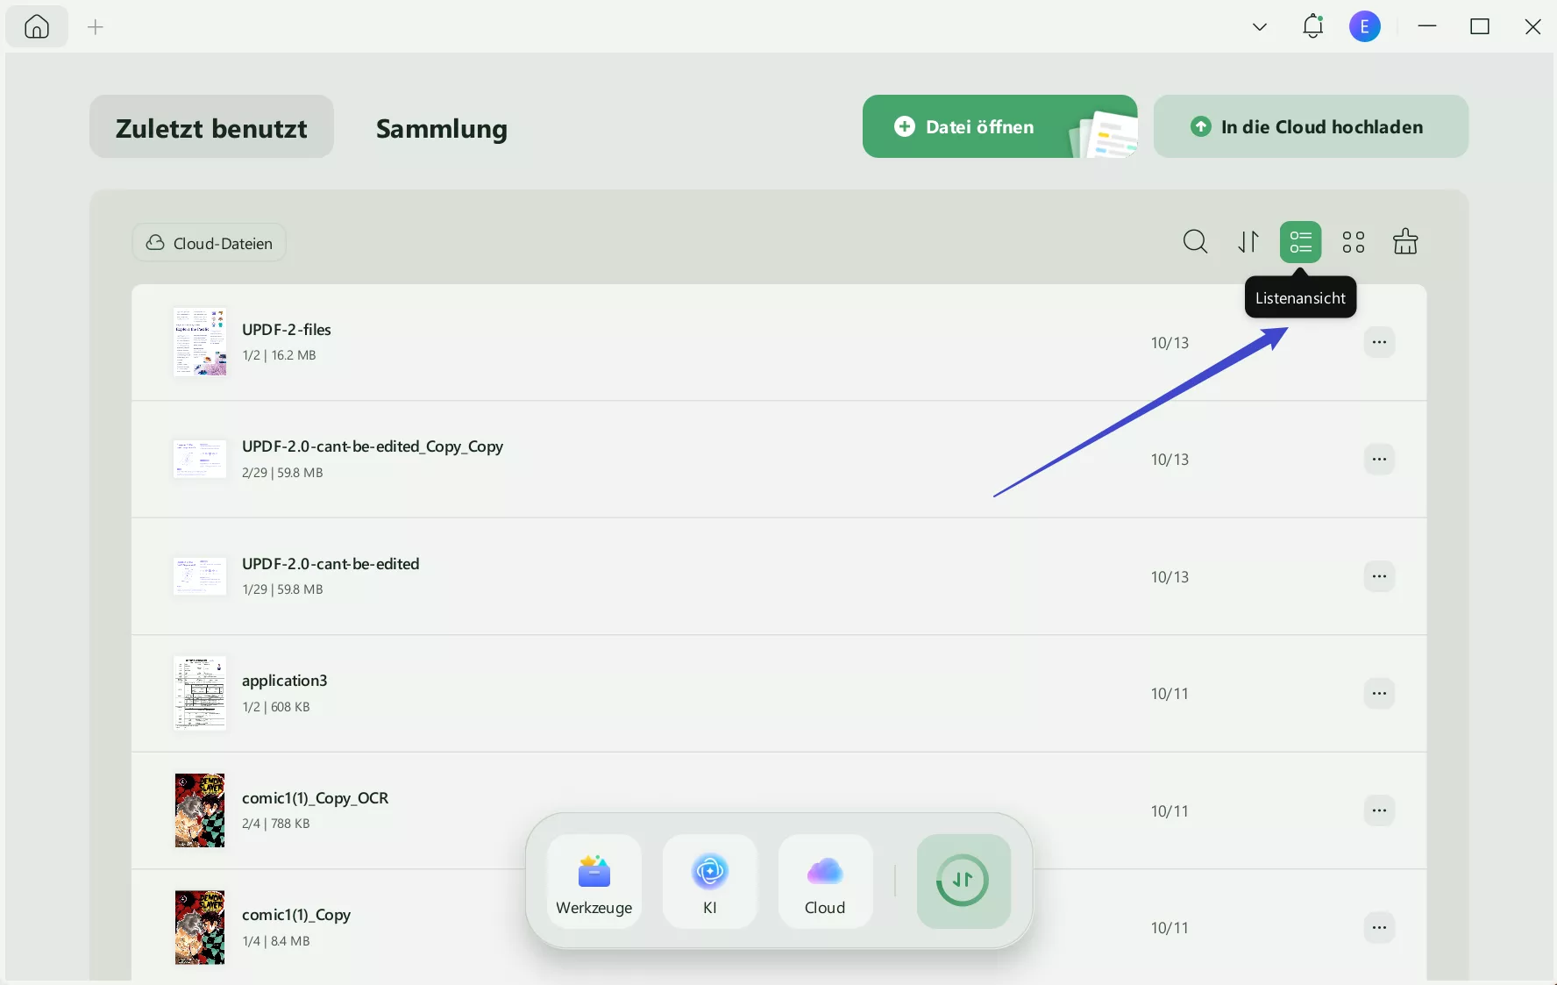Open a new tab with plus icon
The width and height of the screenshot is (1557, 985).
coord(96,27)
